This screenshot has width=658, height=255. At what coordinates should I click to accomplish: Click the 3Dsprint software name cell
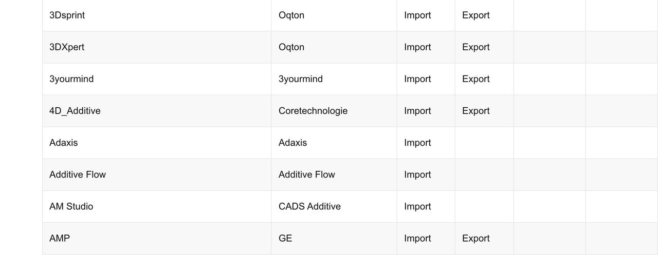click(x=67, y=15)
